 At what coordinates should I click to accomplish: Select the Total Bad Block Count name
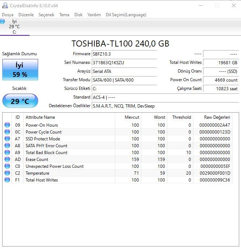(46, 152)
